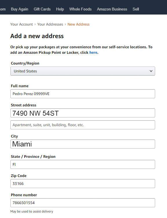
Task: Go to Your Account breadcrumb
Action: 22,24
